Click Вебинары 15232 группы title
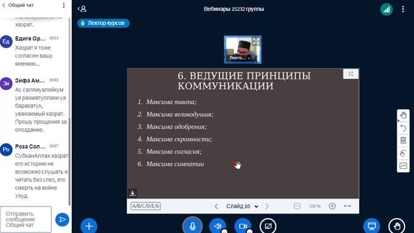Image resolution: width=414 pixels, height=233 pixels. pyautogui.click(x=234, y=9)
